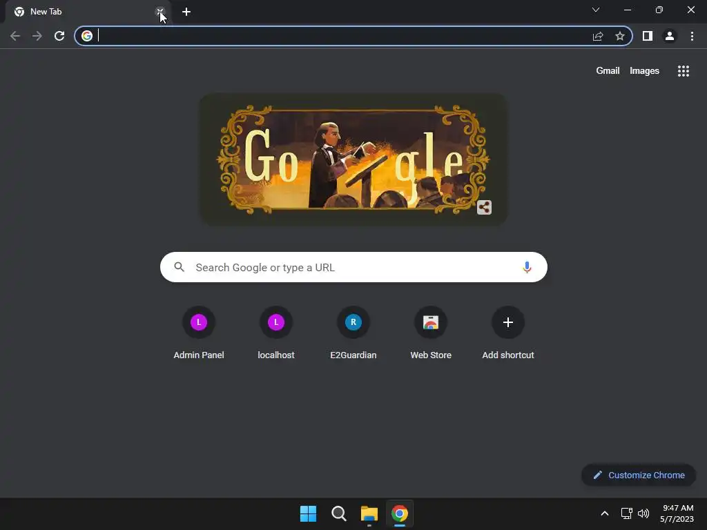707x530 pixels.
Task: Open Gmail link
Action: click(608, 71)
